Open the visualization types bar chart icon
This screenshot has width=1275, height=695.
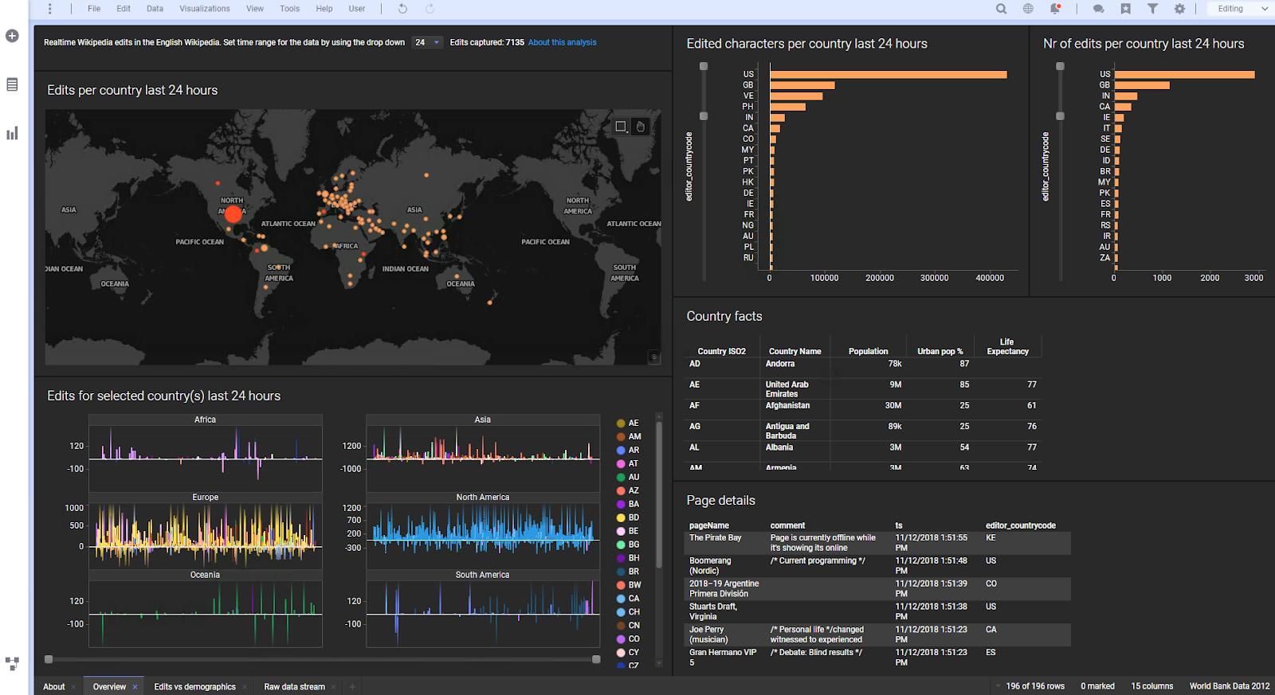12,134
